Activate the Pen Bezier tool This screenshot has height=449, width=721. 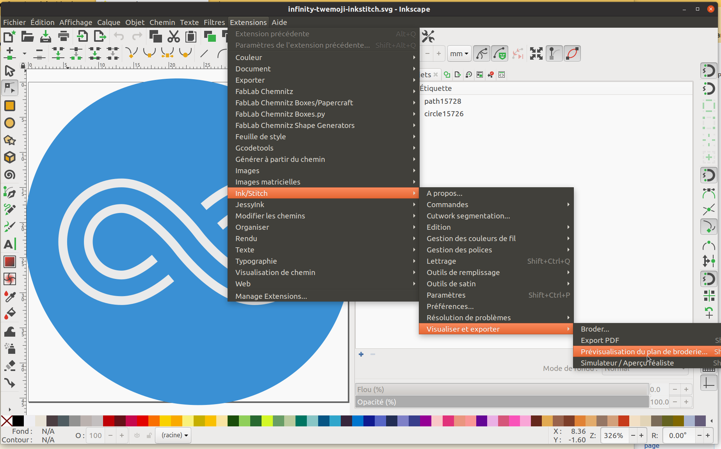pos(10,192)
